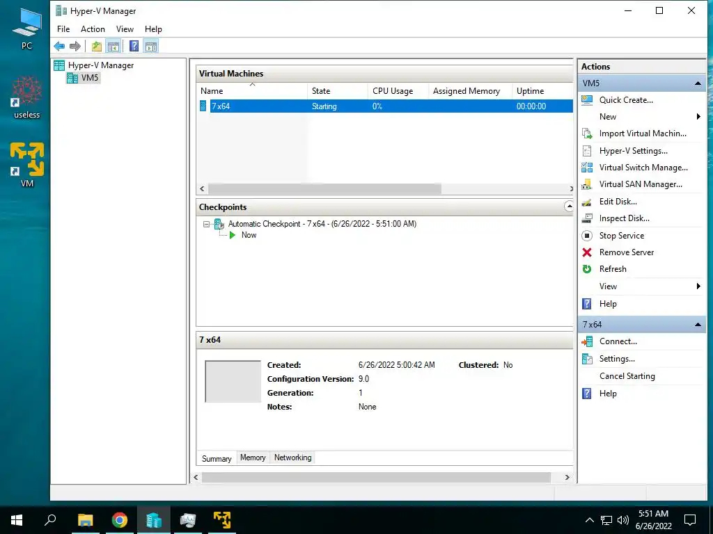
Task: Click the green Now arrow icon
Action: click(233, 235)
